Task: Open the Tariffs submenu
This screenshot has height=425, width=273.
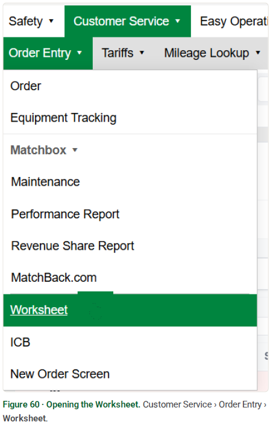Action: coord(123,53)
